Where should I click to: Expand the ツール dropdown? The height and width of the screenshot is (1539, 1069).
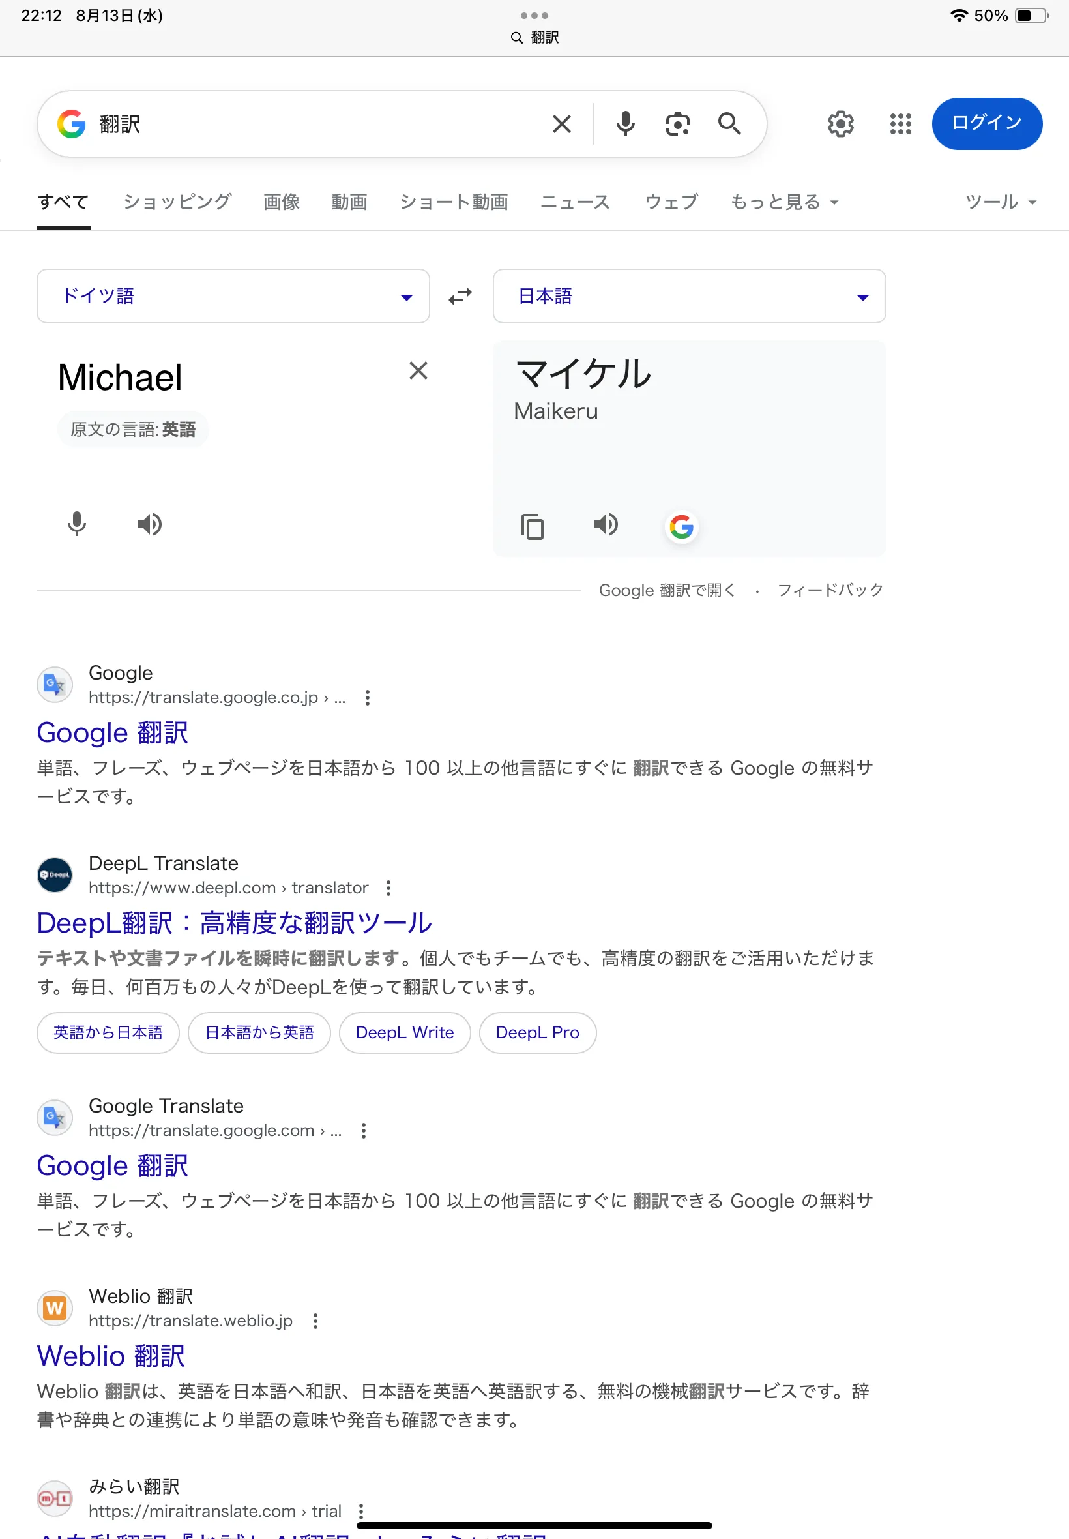[1001, 202]
